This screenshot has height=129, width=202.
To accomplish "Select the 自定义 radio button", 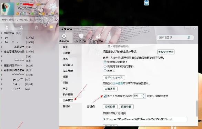I will click(x=105, y=71).
